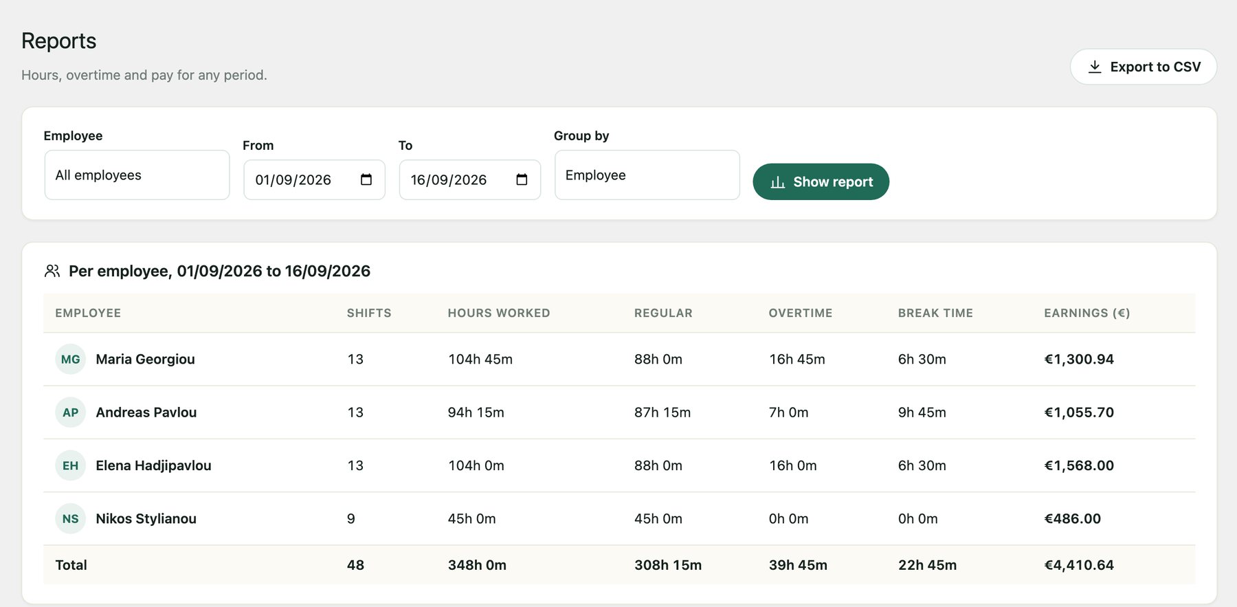Click the AP avatar for Andreas Pavlou
This screenshot has height=607, width=1237.
(x=70, y=412)
